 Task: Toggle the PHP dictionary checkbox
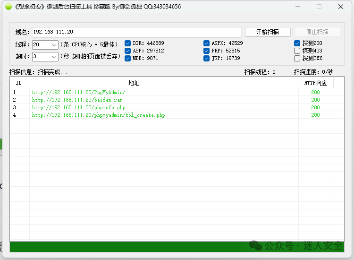(206, 51)
